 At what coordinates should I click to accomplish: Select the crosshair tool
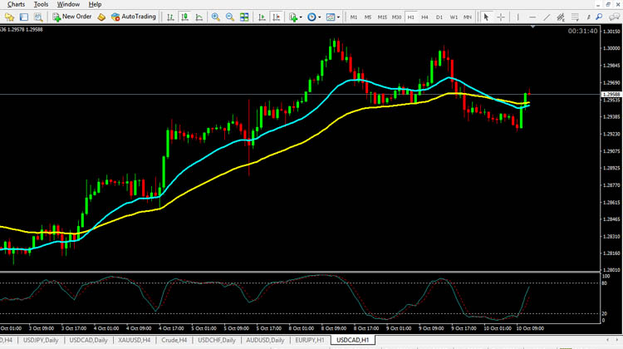pyautogui.click(x=501, y=17)
